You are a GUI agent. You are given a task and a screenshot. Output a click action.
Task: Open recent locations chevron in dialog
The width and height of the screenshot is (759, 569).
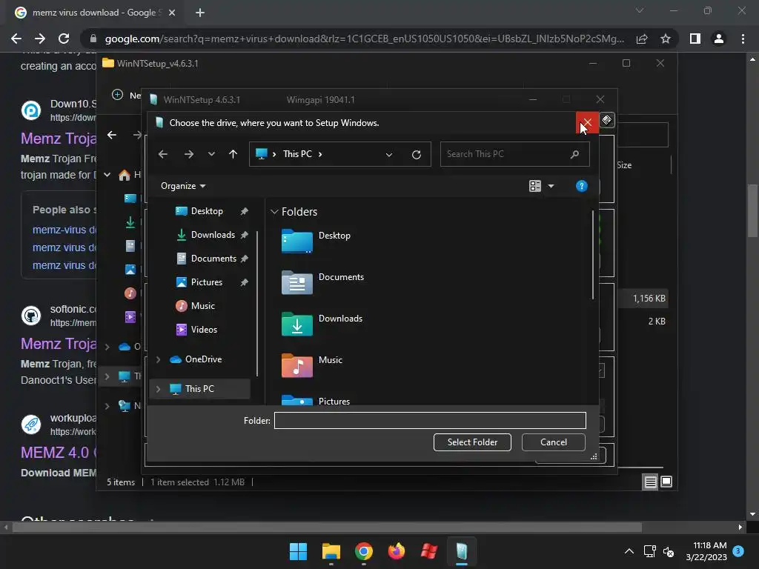click(211, 154)
